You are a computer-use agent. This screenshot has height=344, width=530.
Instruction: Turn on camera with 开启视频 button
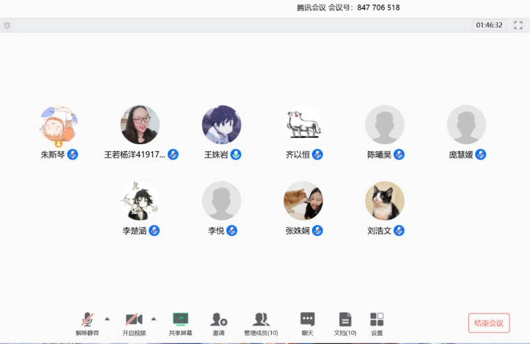(134, 321)
